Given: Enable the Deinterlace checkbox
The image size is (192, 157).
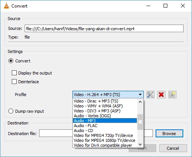Looking at the screenshot, I should (14, 82).
